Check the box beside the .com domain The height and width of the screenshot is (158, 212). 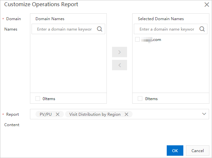coord(137,40)
